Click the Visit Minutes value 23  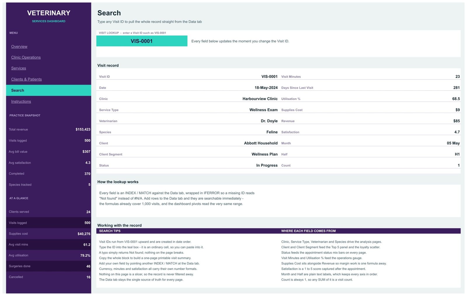[458, 77]
